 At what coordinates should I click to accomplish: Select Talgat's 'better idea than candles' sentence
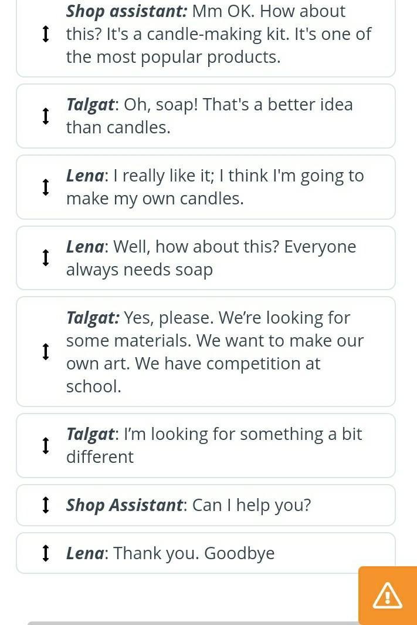pyautogui.click(x=209, y=116)
